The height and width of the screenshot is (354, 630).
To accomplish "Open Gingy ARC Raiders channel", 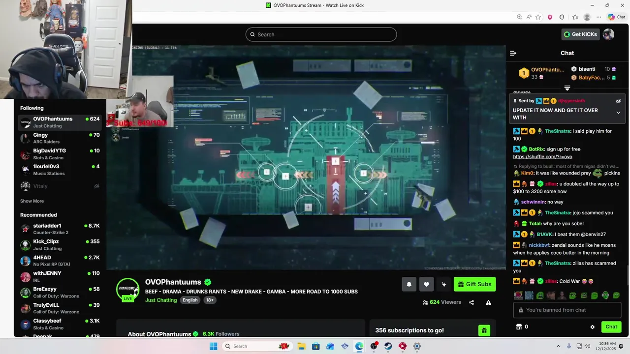I will 60,138.
